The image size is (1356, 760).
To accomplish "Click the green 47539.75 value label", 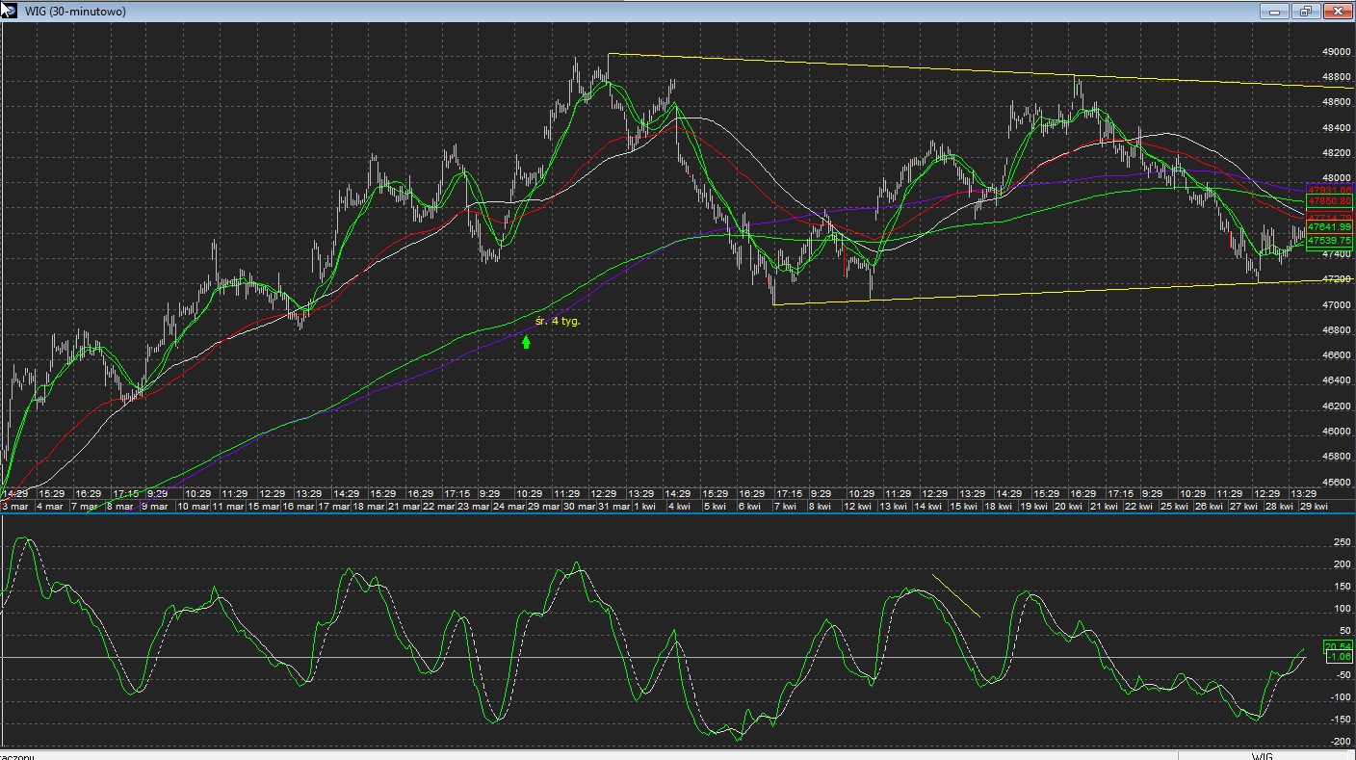I will click(x=1329, y=240).
